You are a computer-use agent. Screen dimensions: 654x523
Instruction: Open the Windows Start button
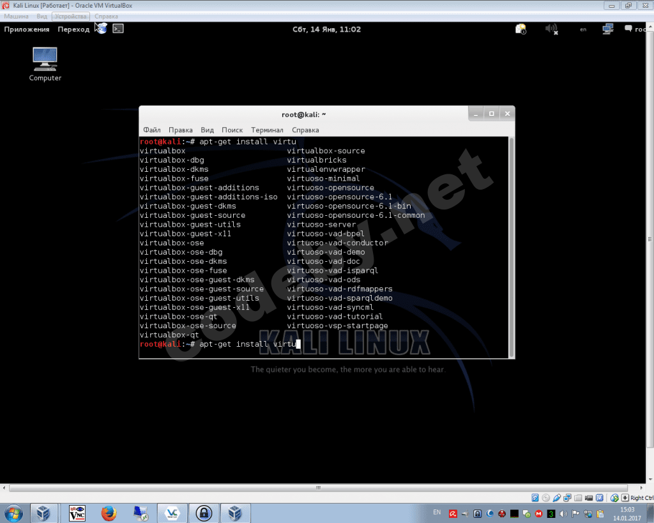[x=13, y=513]
